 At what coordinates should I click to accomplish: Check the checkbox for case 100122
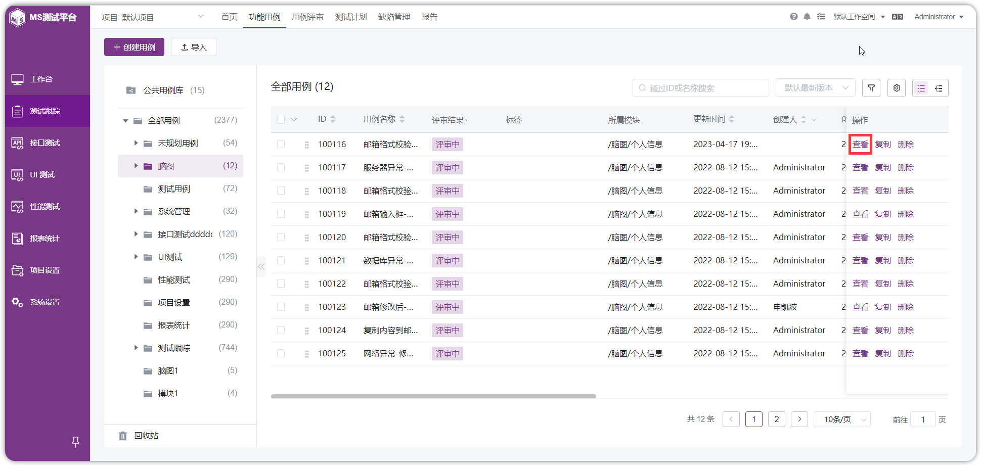tap(281, 284)
